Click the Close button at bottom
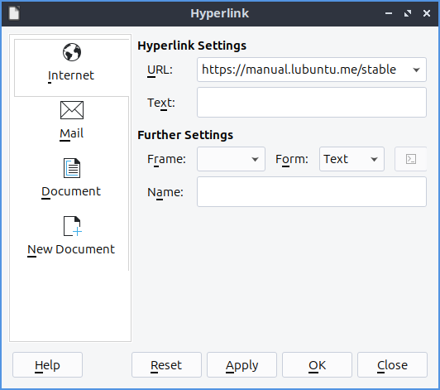The height and width of the screenshot is (390, 440). [392, 364]
